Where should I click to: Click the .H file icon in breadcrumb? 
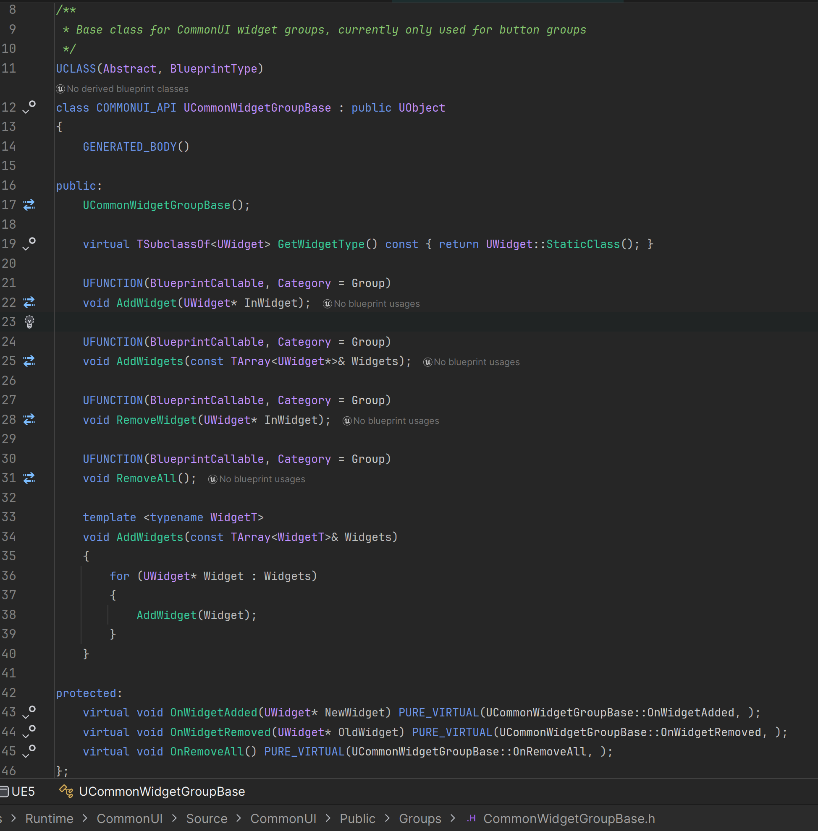471,818
